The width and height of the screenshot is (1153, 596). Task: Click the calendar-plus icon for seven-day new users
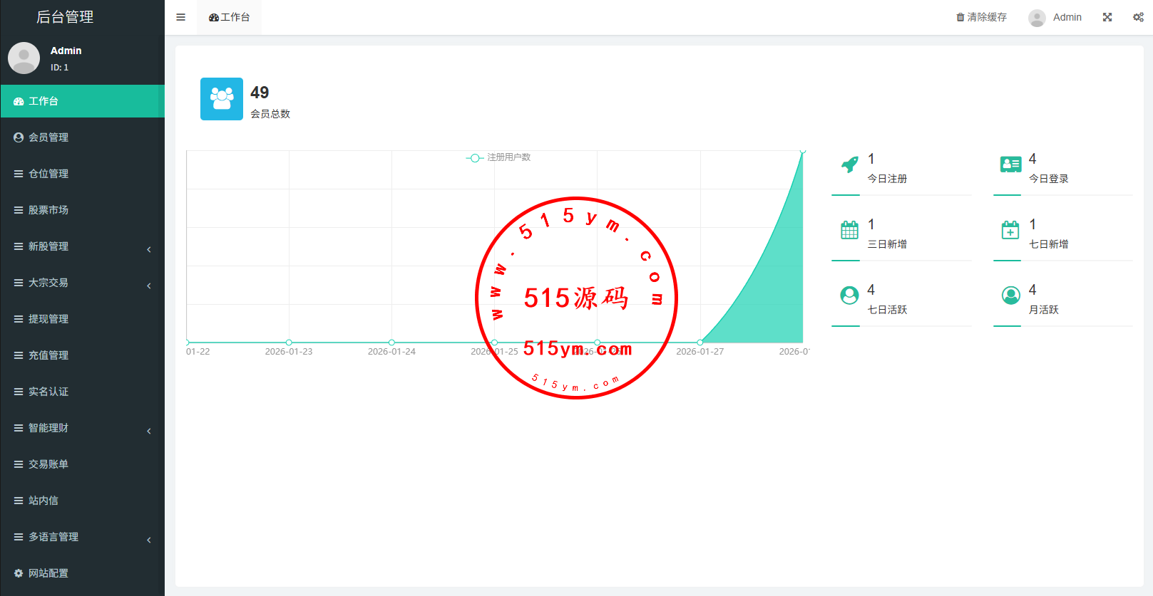[x=1010, y=230]
